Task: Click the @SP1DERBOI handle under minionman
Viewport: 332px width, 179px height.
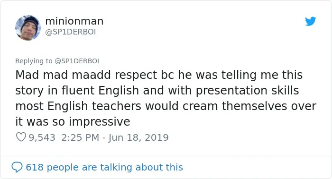Action: point(71,32)
